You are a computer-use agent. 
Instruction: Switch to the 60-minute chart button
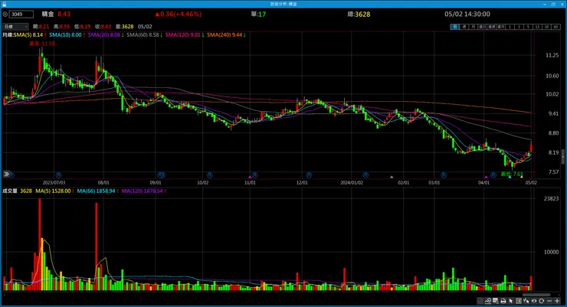tap(556, 27)
